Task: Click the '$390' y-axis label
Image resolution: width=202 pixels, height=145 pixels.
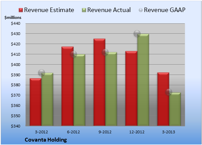Action: (15, 75)
